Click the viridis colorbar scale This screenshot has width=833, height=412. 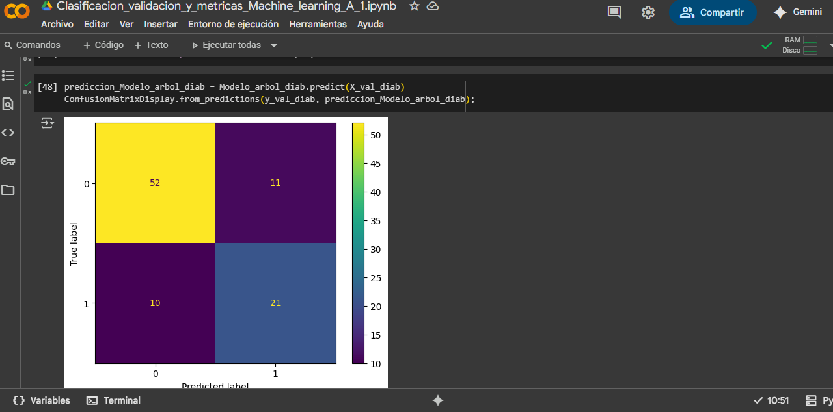pyautogui.click(x=358, y=243)
